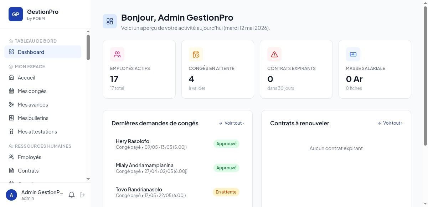Click the dashboard header grid icon
This screenshot has width=428, height=207.
tap(110, 21)
